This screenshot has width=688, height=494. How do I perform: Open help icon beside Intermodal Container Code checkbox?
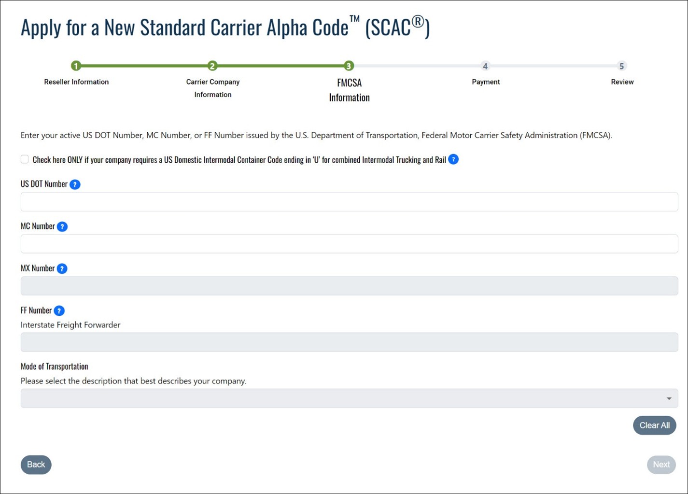click(453, 159)
